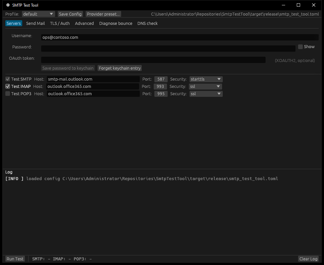Open the DNS check tab

(x=147, y=23)
